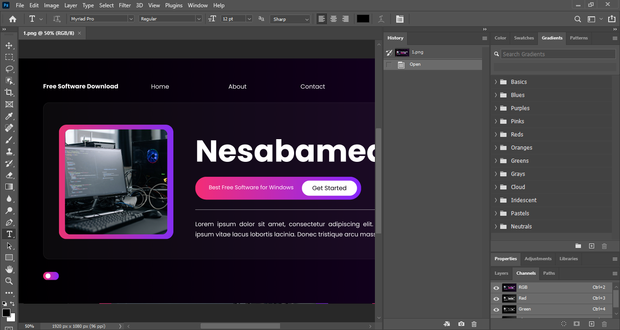Viewport: 620px width, 330px height.
Task: Hide the Red channel visibility
Action: pos(496,298)
